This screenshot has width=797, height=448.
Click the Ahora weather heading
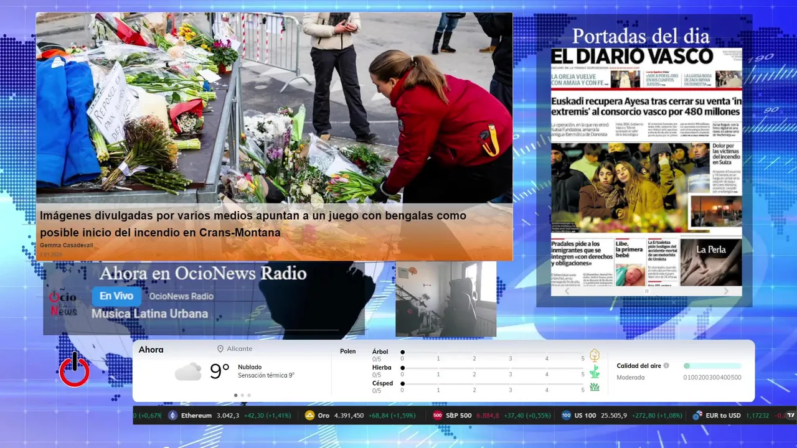click(151, 350)
